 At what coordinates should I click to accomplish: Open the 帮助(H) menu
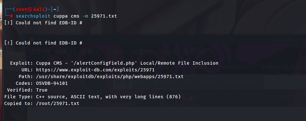tap(194, 52)
